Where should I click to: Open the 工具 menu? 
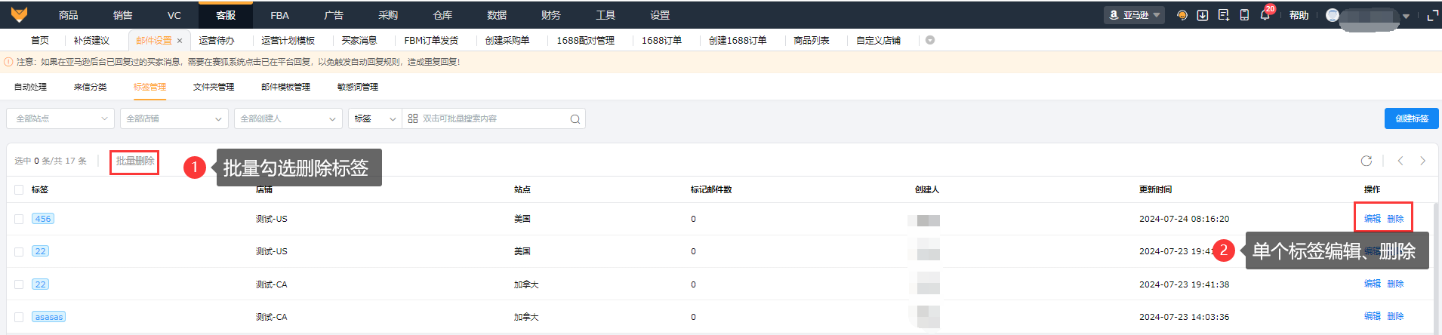pyautogui.click(x=605, y=15)
